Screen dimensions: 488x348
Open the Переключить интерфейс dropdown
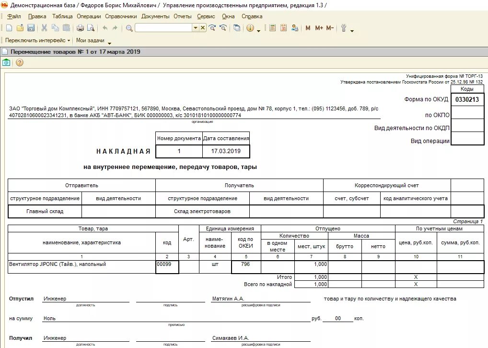coord(37,40)
